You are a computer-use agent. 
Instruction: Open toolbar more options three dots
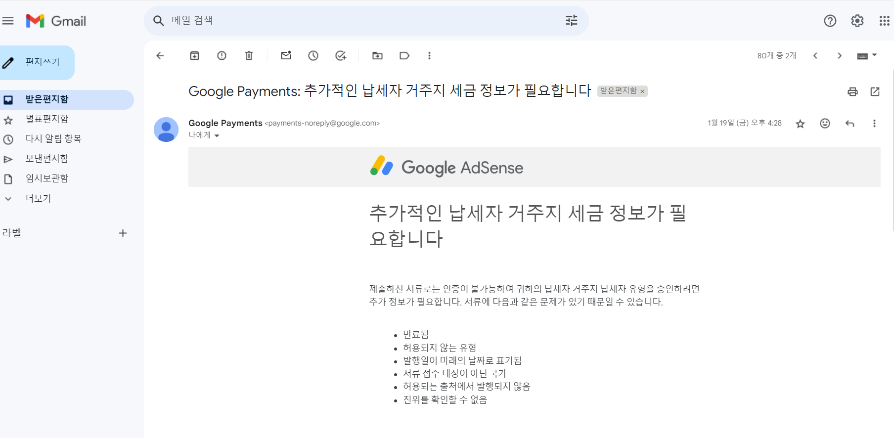coord(429,56)
